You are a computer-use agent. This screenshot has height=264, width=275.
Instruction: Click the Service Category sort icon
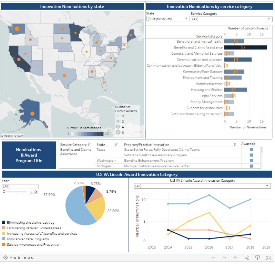point(89,144)
